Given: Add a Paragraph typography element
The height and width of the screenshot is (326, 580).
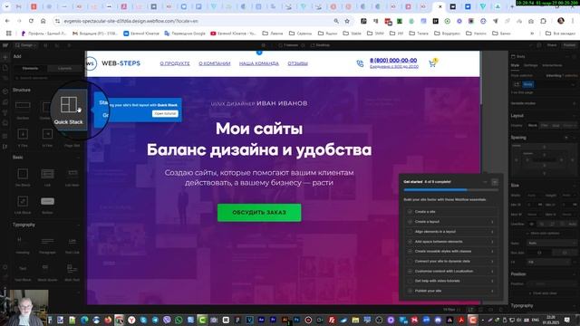Looking at the screenshot, I should pos(47,244).
